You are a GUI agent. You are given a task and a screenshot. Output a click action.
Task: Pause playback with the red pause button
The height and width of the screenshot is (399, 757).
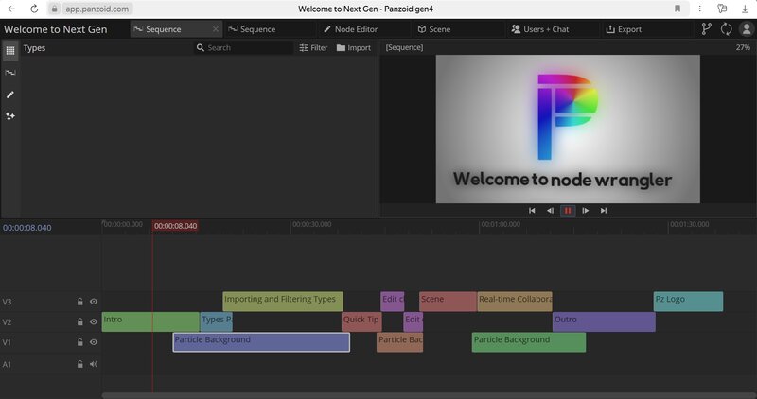click(x=568, y=211)
